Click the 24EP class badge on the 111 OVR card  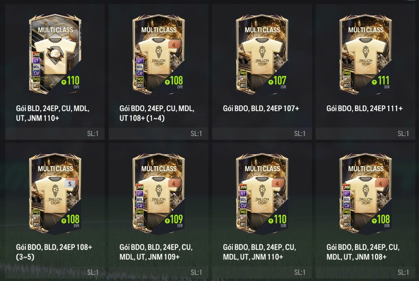347,73
